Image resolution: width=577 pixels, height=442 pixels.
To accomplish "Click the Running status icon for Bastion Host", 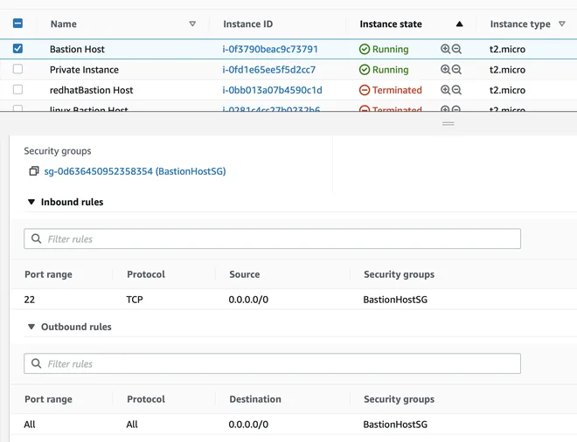I will 365,49.
